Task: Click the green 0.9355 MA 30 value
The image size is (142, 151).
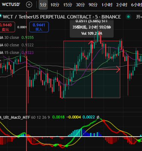Action: [28, 37]
